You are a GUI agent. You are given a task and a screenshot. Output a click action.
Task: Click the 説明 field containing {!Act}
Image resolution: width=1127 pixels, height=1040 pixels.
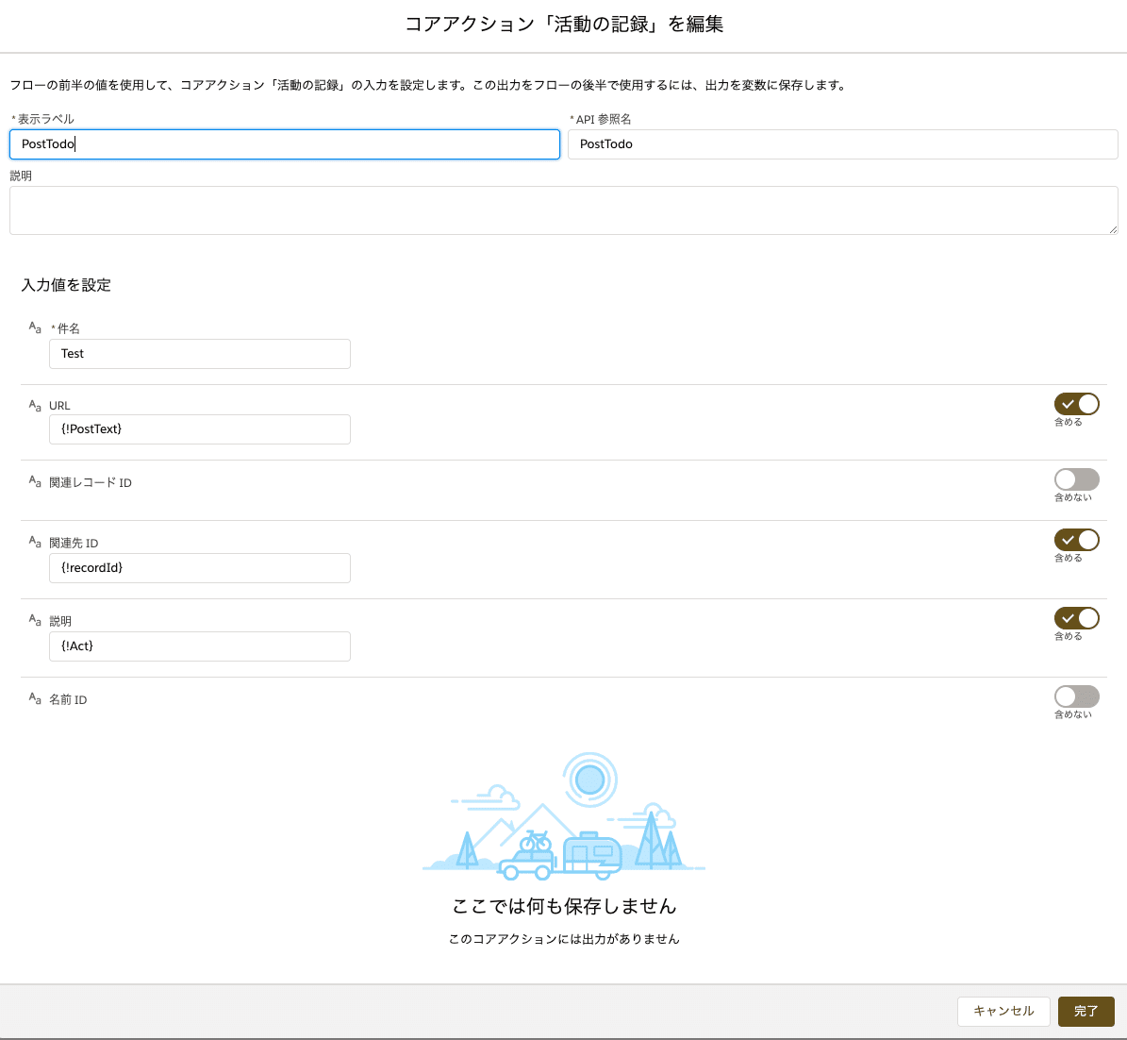199,646
